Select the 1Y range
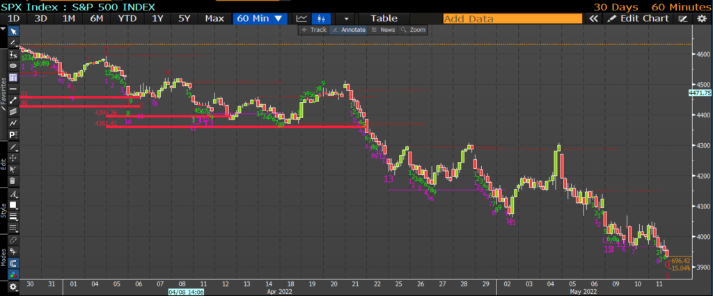Viewport: 713px width, 296px height. coord(157,19)
